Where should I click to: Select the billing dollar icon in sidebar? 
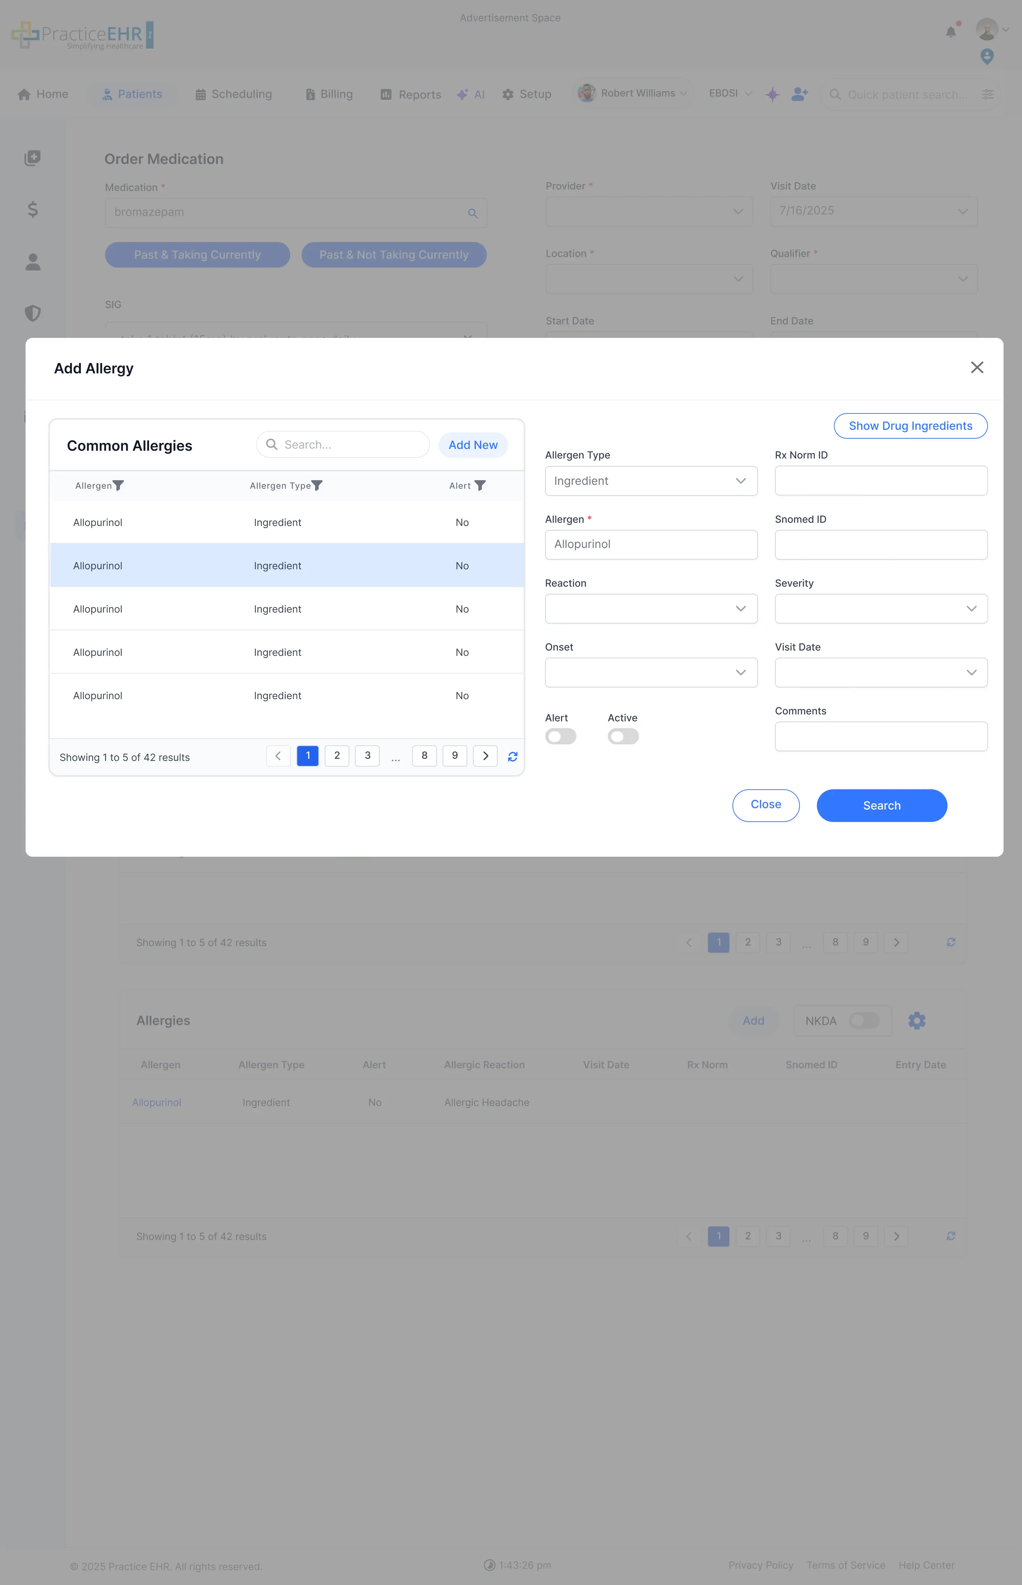pyautogui.click(x=33, y=210)
